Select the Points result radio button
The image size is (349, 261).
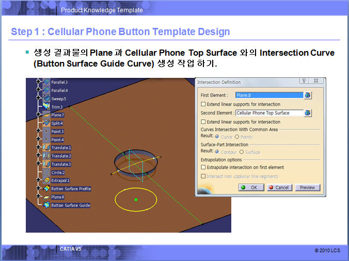point(237,137)
